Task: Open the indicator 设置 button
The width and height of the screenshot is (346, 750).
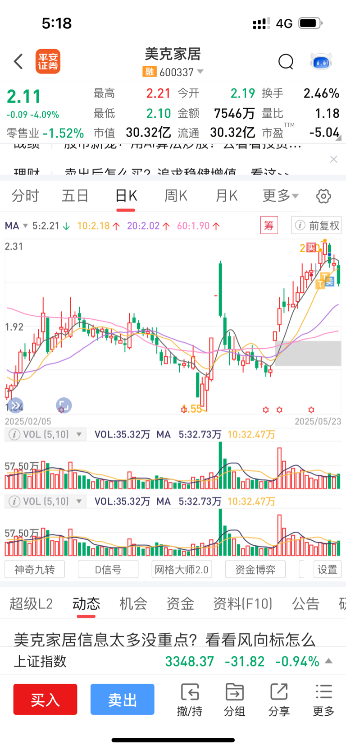Action: (x=327, y=569)
